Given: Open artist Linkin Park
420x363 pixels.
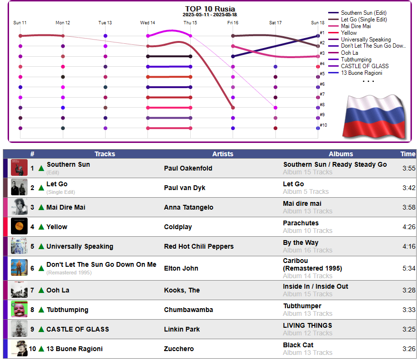Looking at the screenshot, I should tap(182, 329).
